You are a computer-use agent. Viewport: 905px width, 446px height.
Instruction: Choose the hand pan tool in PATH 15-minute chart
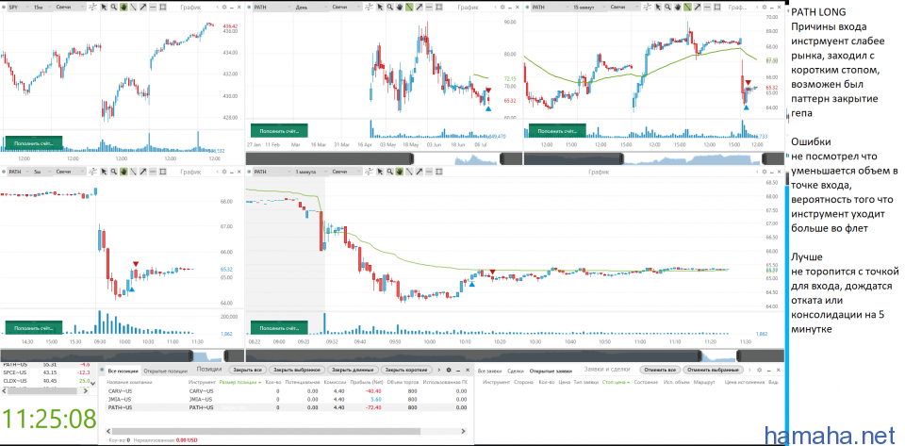coord(677,8)
